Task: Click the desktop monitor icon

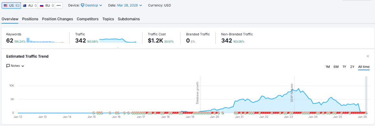Action: [x=83, y=5]
